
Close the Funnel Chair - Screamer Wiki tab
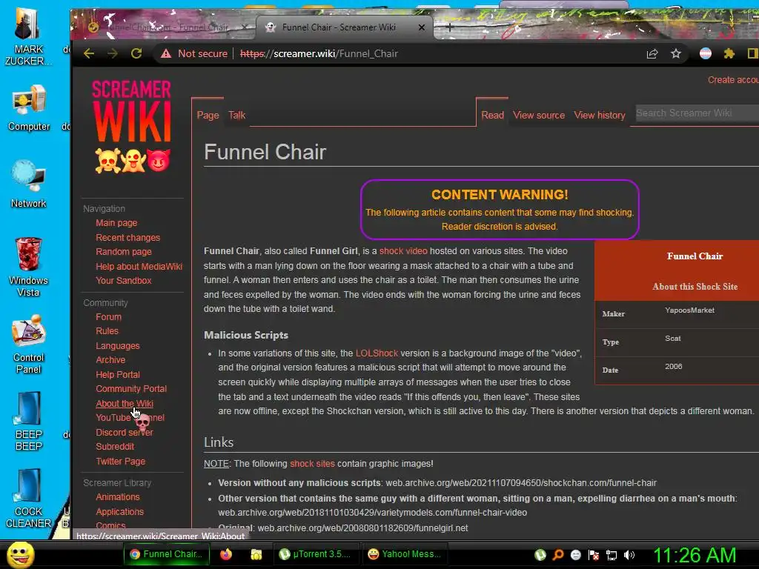pos(422,27)
